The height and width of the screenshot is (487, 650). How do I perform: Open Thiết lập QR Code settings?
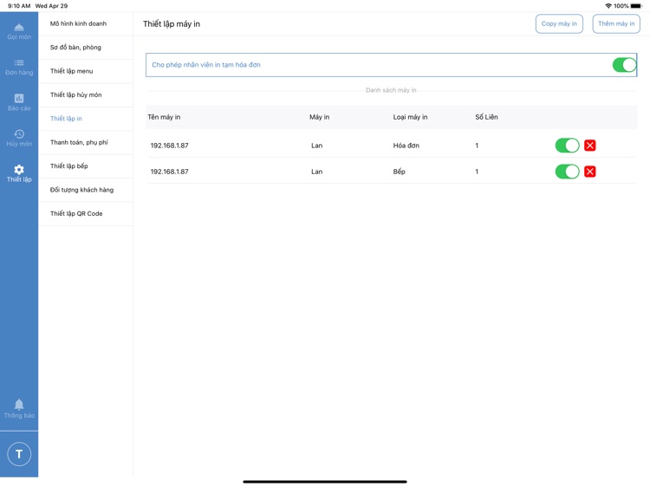[86, 213]
